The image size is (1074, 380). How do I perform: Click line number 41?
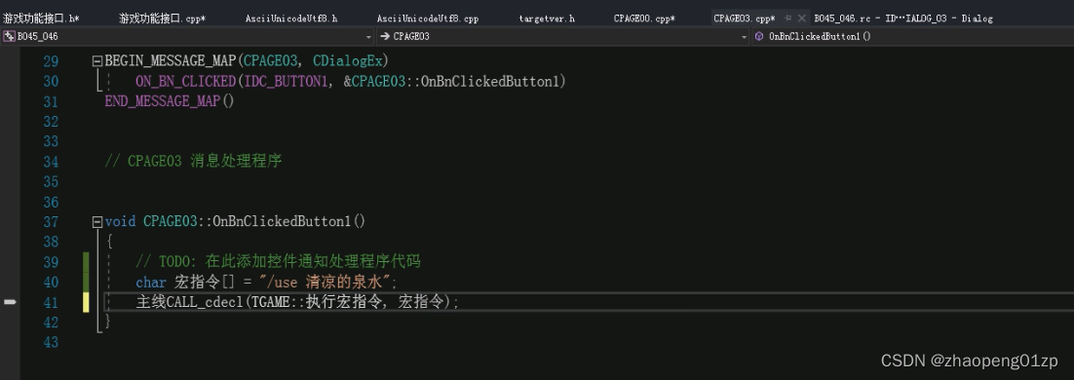click(51, 302)
